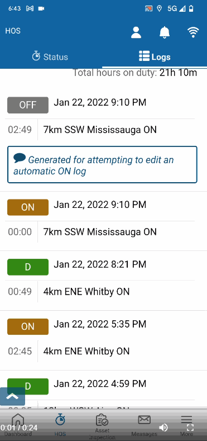The height and width of the screenshot is (441, 207).
Task: Select the green D badge at 8:21 PM
Action: 28,267
